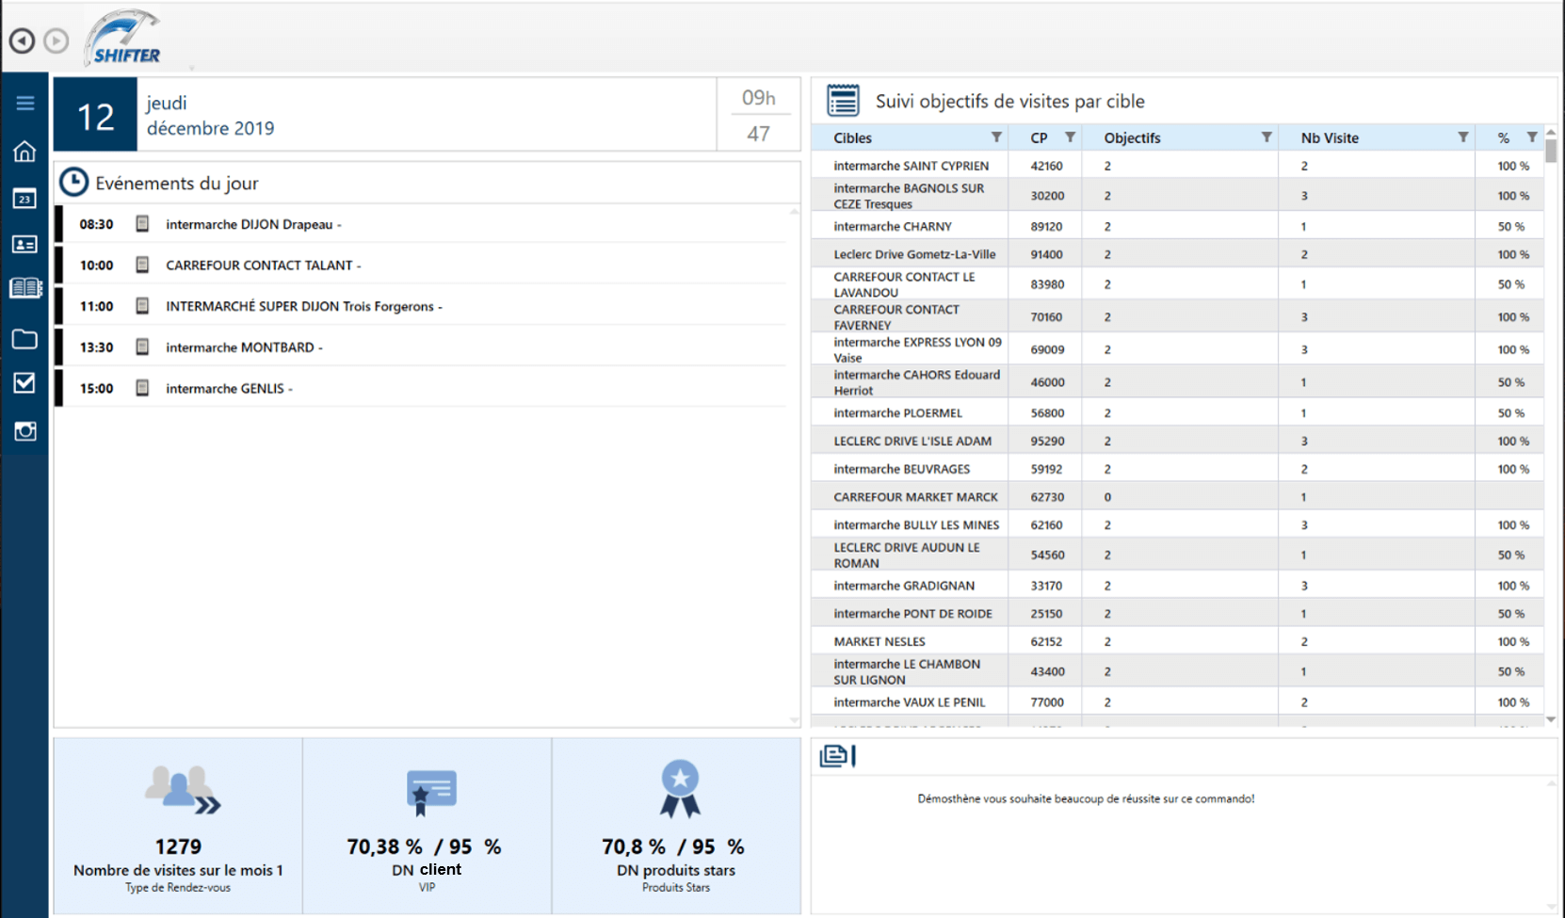Screen dimensions: 1565x918
Task: Select row intermarche SAINT CYPRIEN
Action: (x=1177, y=166)
